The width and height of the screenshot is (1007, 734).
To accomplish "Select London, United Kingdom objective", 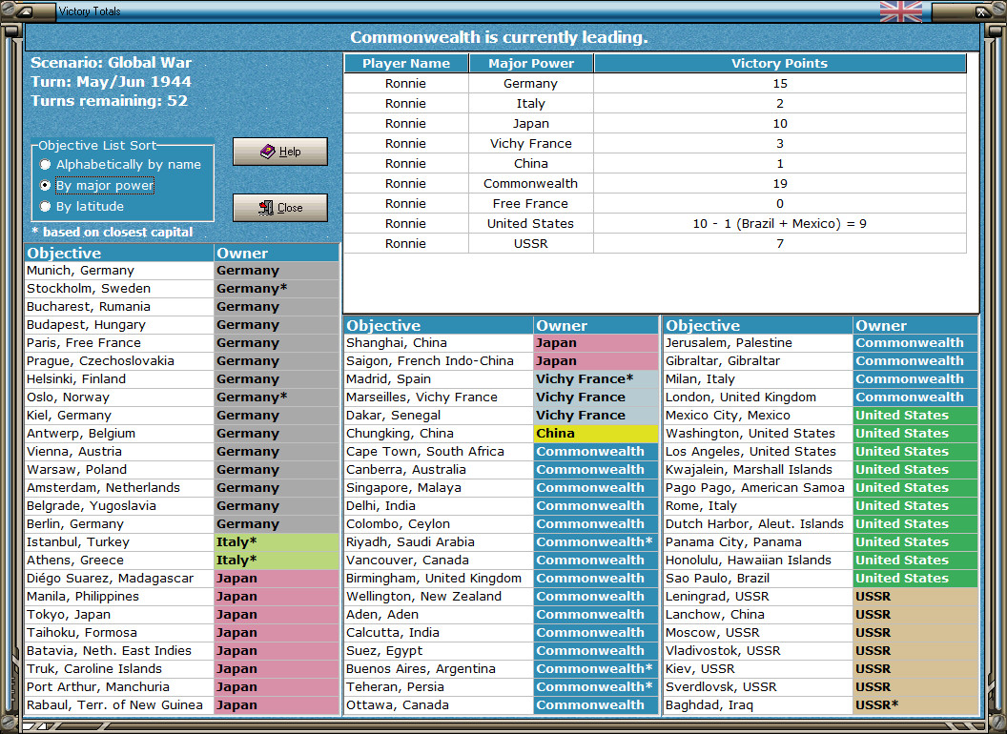I will point(758,397).
